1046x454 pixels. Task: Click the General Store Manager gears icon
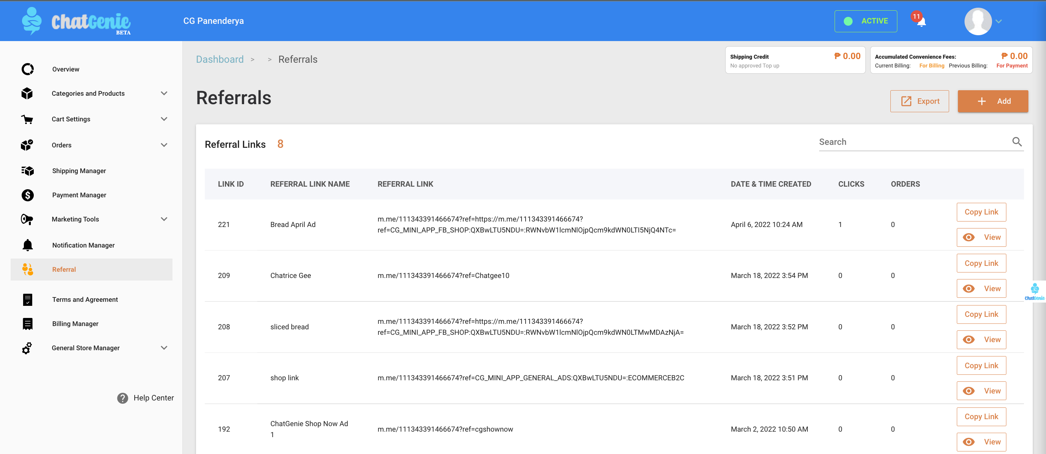27,348
